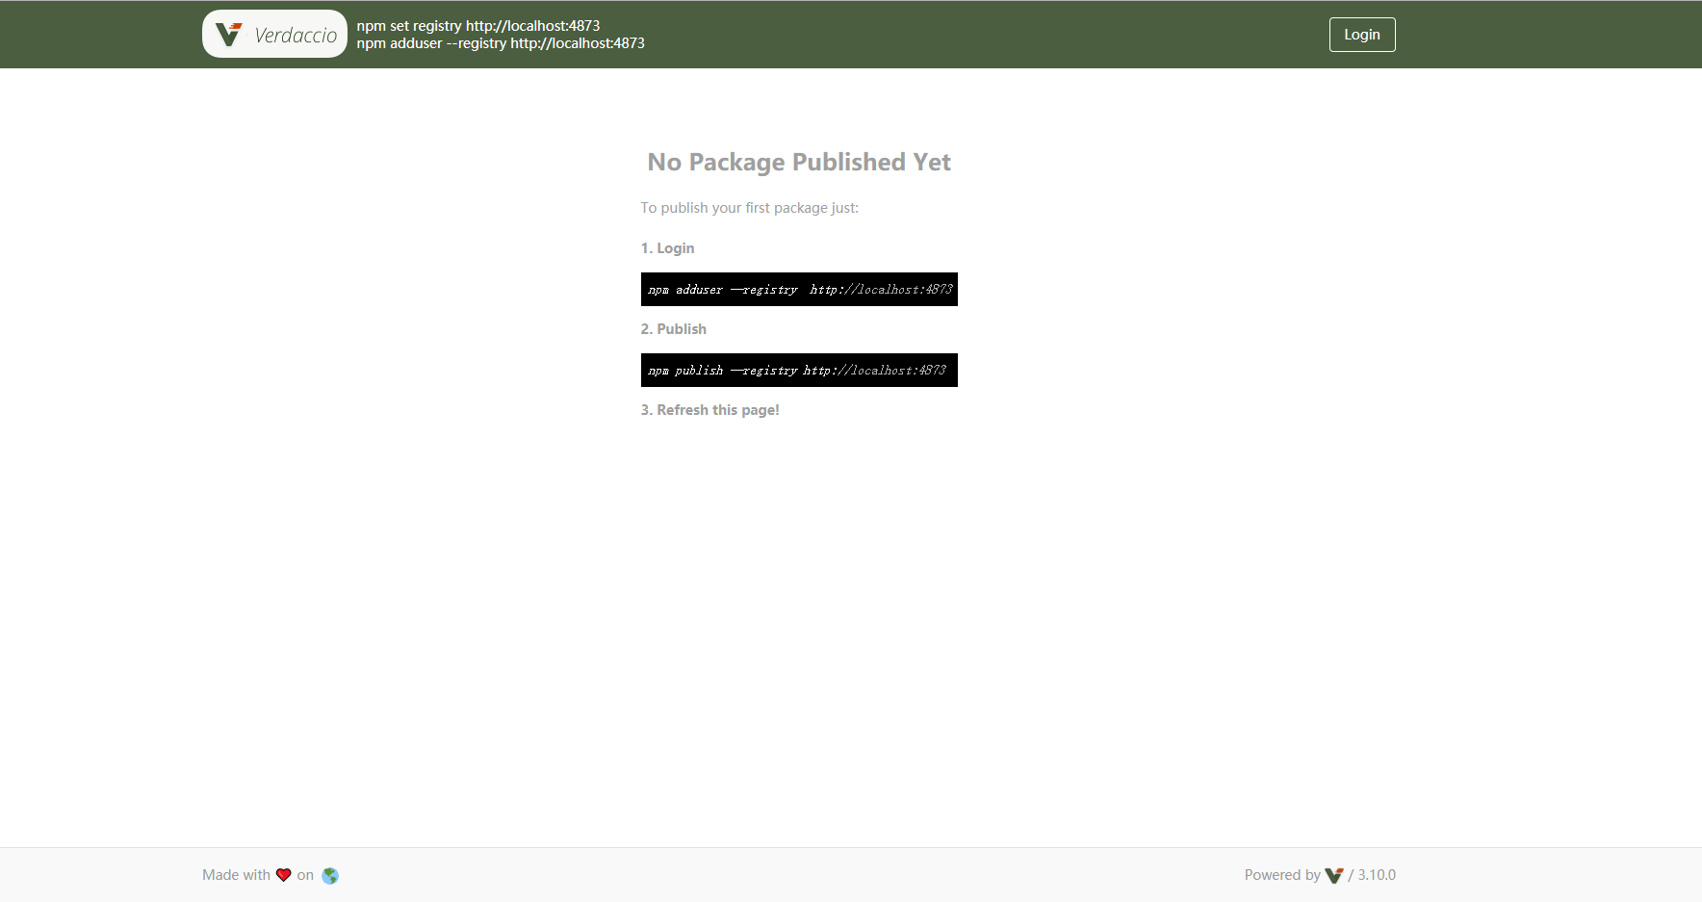Image resolution: width=1702 pixels, height=902 pixels.
Task: Click the 'No Package Published Yet' heading
Action: point(799,162)
